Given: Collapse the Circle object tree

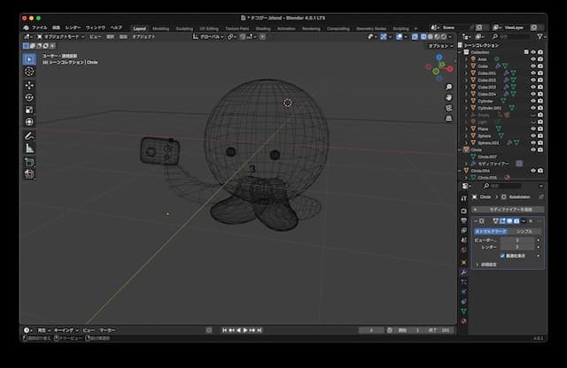Looking at the screenshot, I should coord(460,149).
